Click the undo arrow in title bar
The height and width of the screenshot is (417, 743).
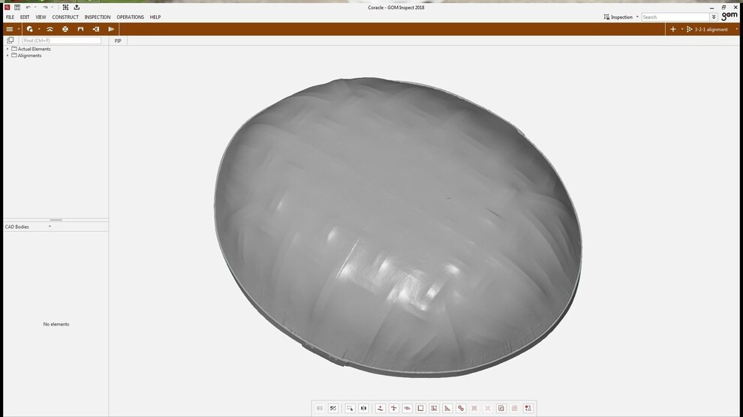coord(28,7)
